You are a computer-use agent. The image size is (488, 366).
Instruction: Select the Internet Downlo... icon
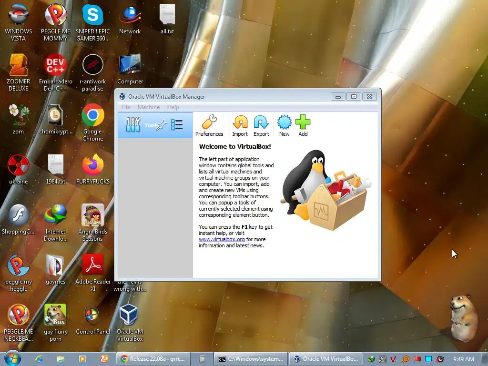coord(55,223)
